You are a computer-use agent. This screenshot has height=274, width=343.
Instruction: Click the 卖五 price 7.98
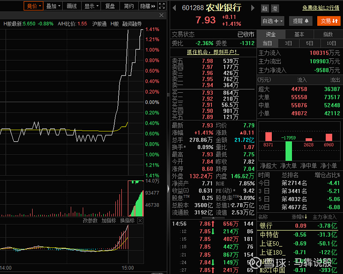208,61
